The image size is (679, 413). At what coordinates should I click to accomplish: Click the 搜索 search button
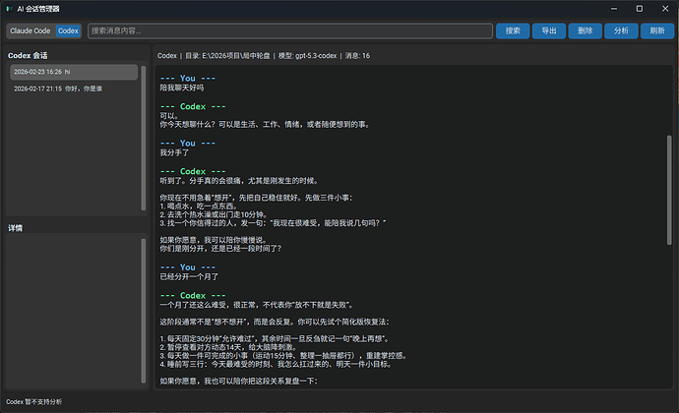tap(513, 30)
